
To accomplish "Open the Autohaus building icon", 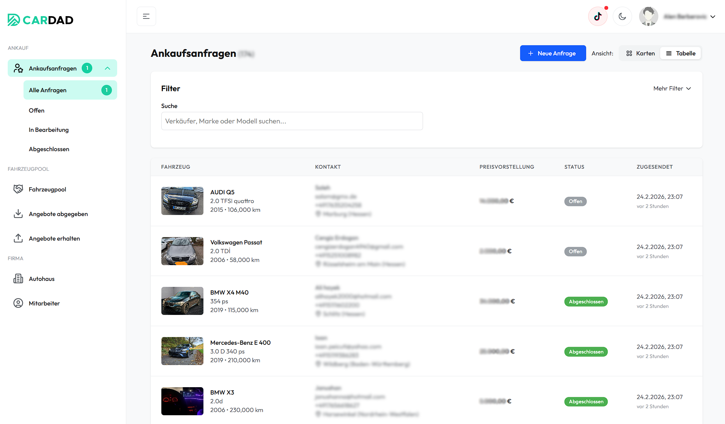I will pyautogui.click(x=18, y=279).
